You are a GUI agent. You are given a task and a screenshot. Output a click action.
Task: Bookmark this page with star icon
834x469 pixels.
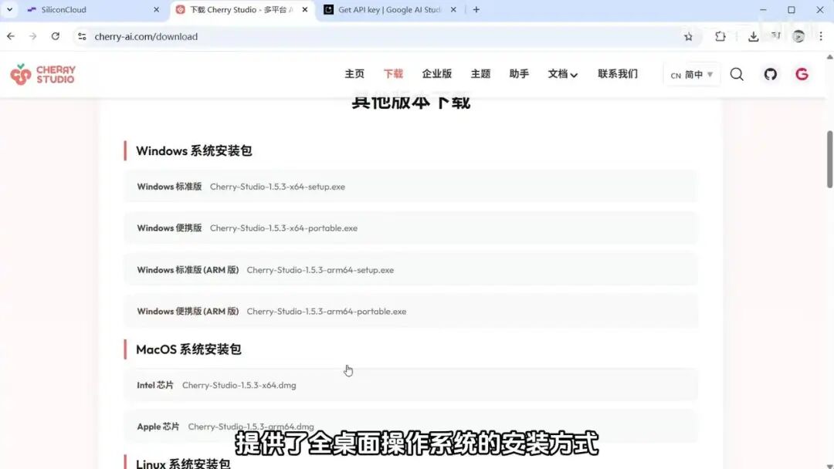688,37
